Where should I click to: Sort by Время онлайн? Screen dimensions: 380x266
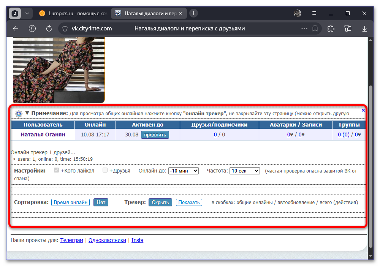click(71, 202)
